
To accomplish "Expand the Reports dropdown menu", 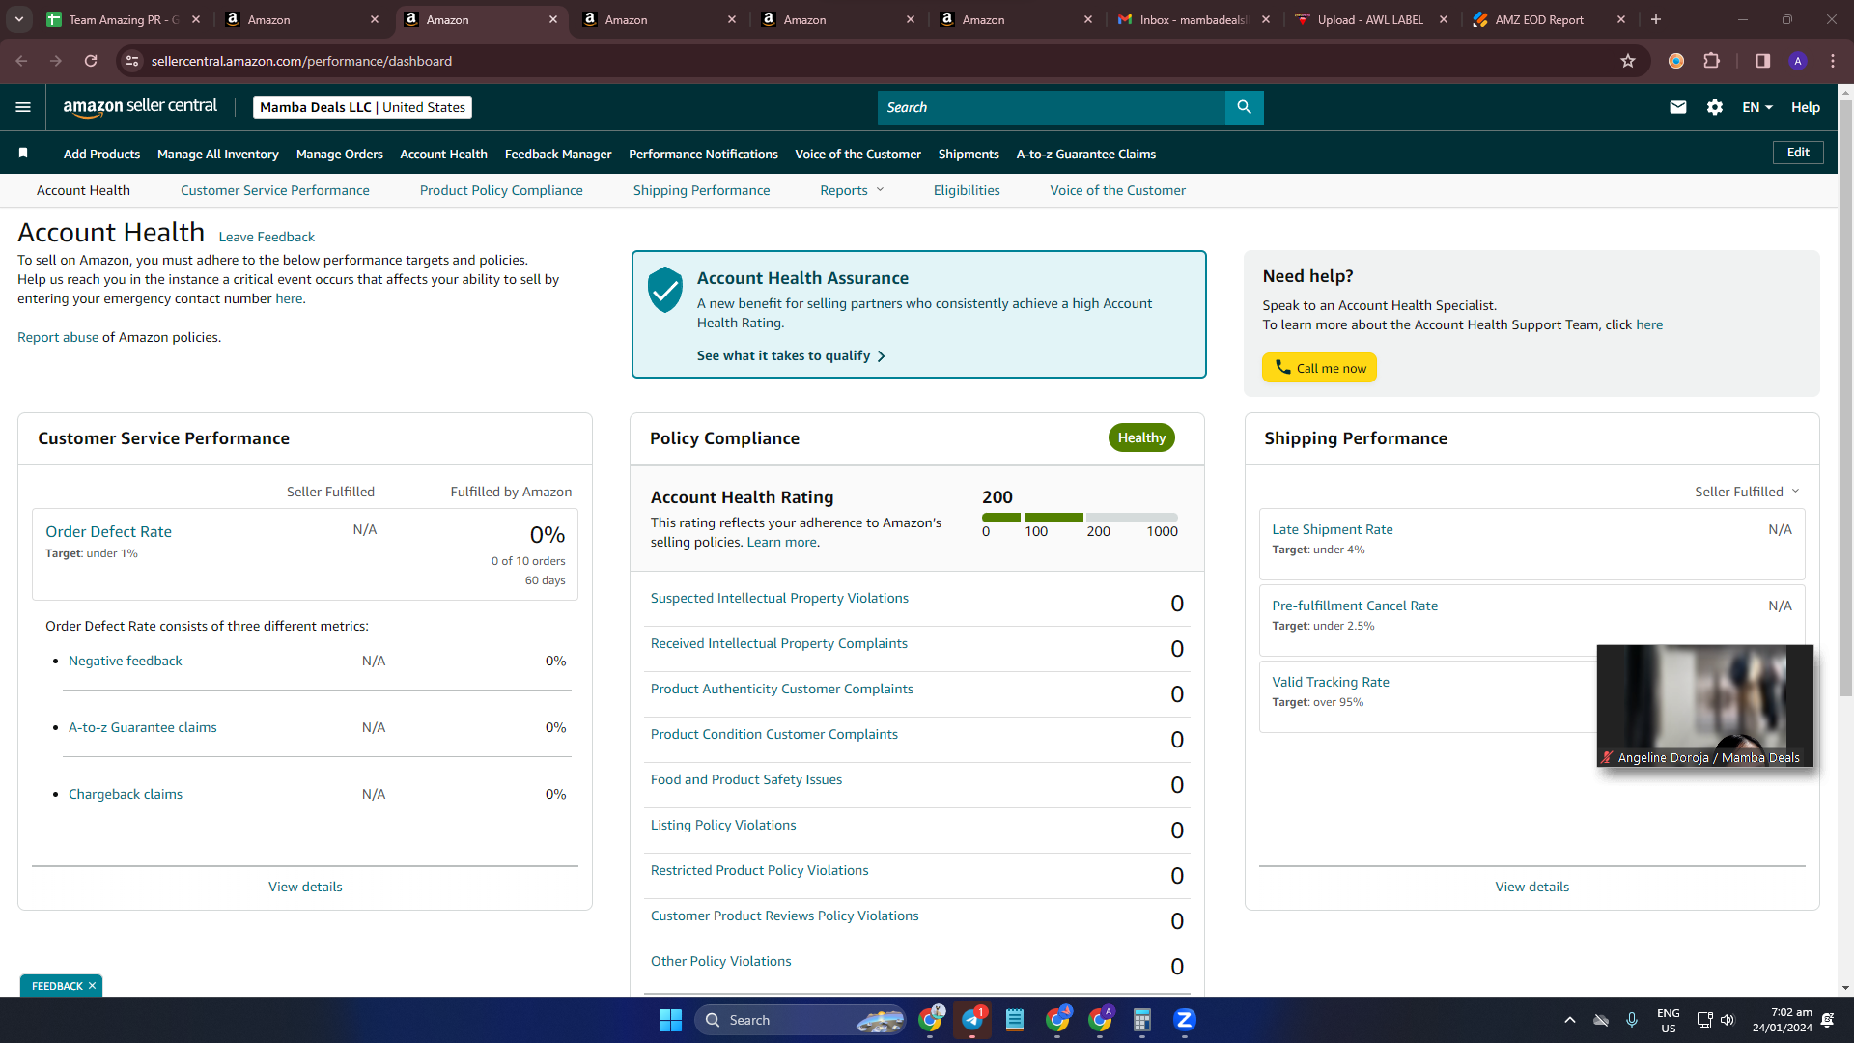I will pos(852,190).
